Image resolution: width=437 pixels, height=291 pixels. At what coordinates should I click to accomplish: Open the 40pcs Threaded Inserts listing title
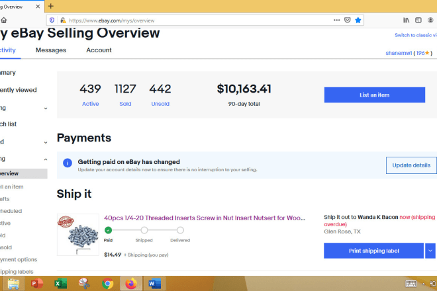coord(205,218)
